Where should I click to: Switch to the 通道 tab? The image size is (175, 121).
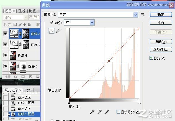pyautogui.click(x=22, y=11)
